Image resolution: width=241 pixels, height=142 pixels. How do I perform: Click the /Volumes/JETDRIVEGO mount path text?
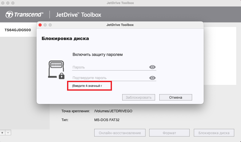(x=113, y=111)
